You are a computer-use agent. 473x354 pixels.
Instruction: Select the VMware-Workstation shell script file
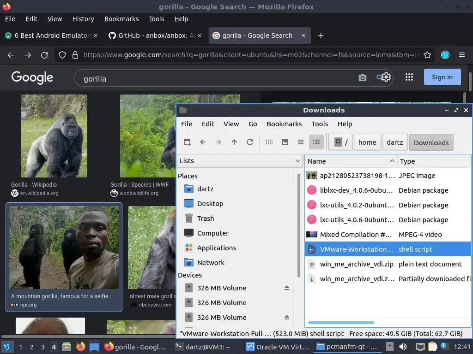tap(388, 249)
